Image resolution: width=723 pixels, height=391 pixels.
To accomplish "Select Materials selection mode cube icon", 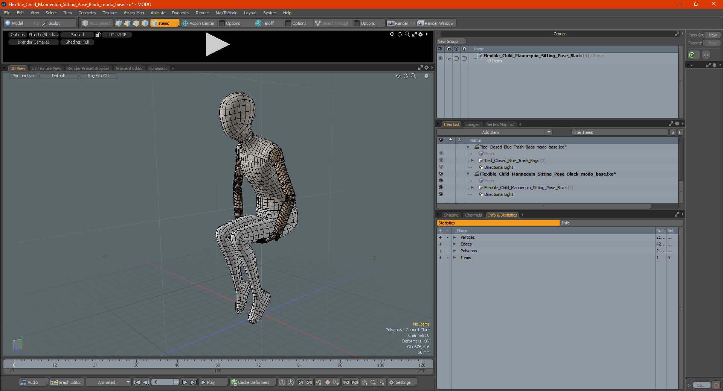I will click(x=145, y=23).
